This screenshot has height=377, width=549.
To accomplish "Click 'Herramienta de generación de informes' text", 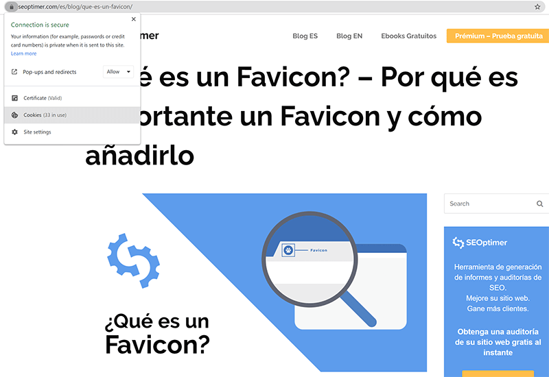I will [498, 278].
